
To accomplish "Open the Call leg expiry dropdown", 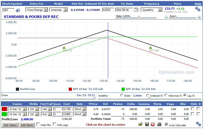I will pos(17,109).
